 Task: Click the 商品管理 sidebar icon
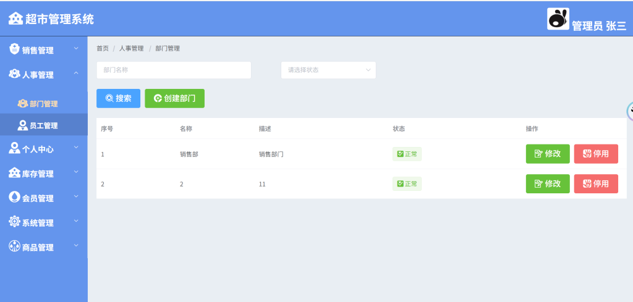click(14, 247)
